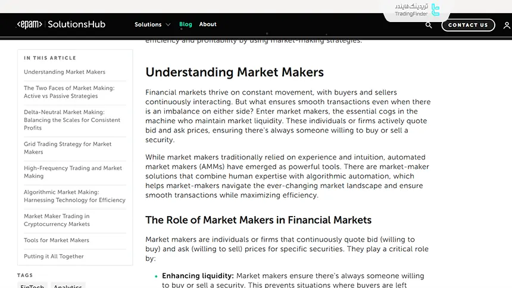This screenshot has height=288, width=512.
Task: Select the FinTech tag
Action: [x=32, y=286]
